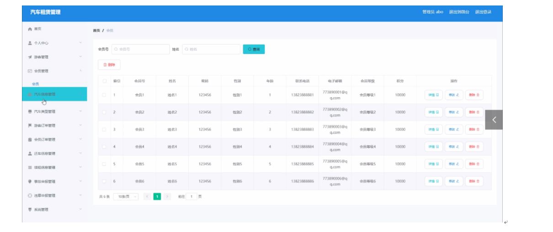The image size is (553, 232).
Task: Check the checkbox for row 会员6
Action: tap(104, 181)
